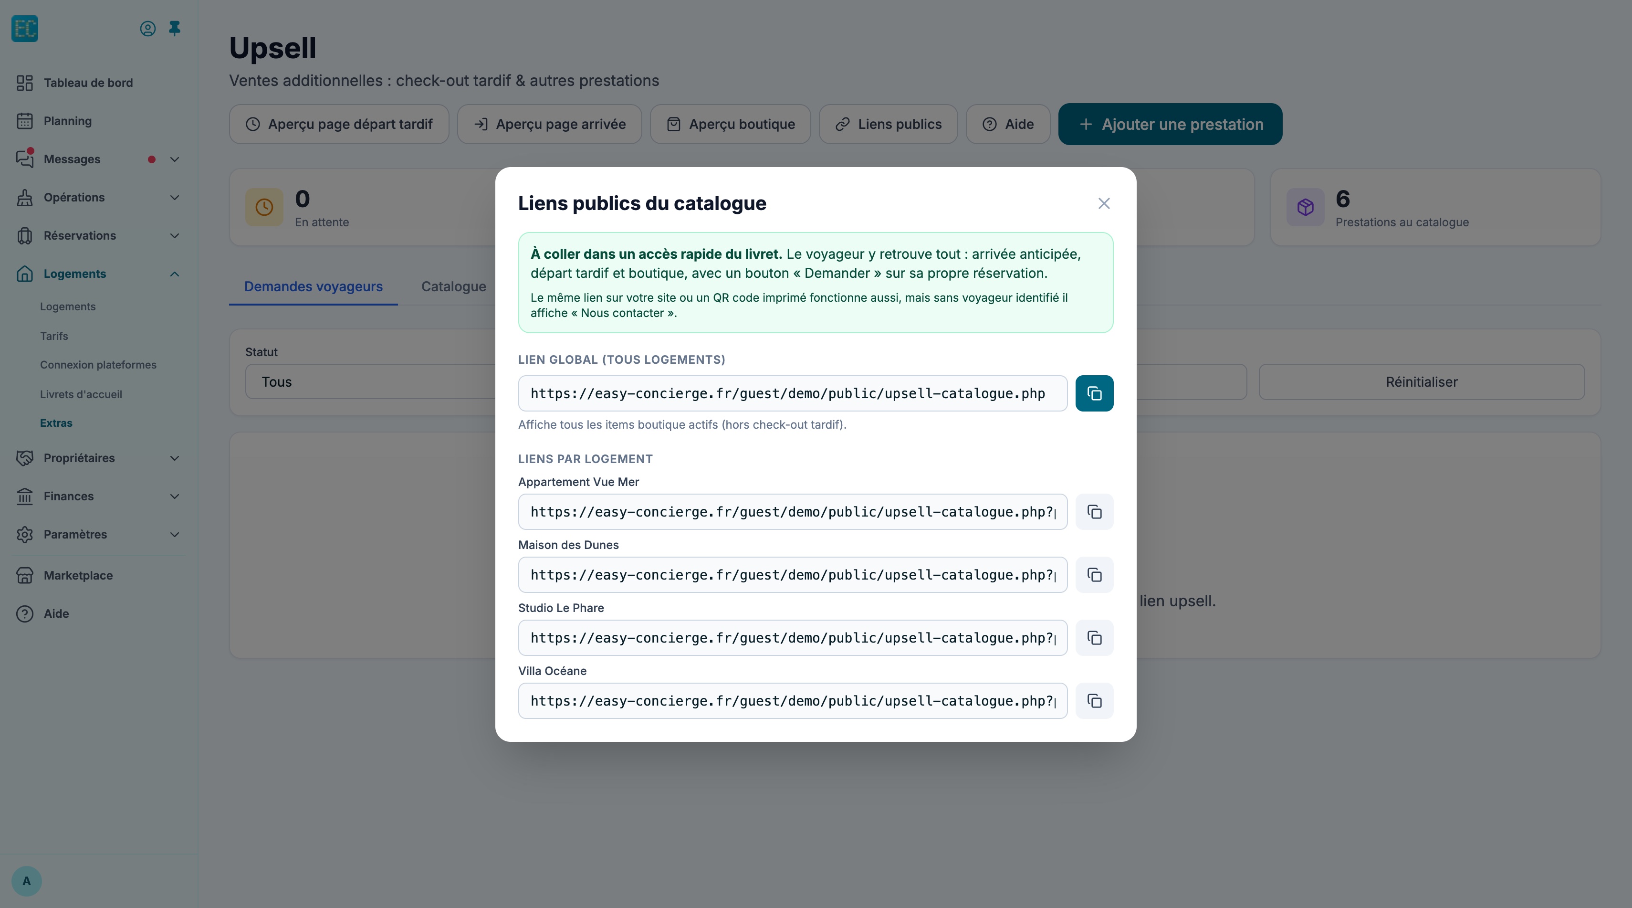Click the user avatar A
The image size is (1632, 908).
pyautogui.click(x=27, y=881)
